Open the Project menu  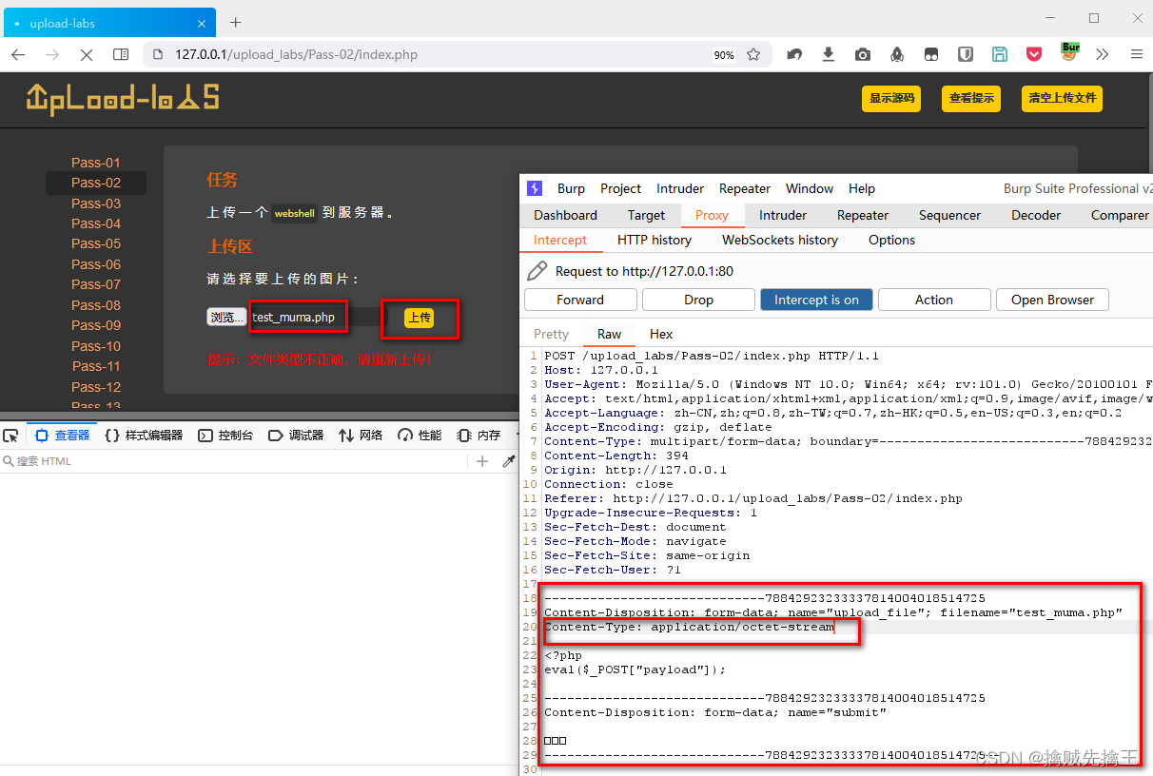click(x=621, y=188)
